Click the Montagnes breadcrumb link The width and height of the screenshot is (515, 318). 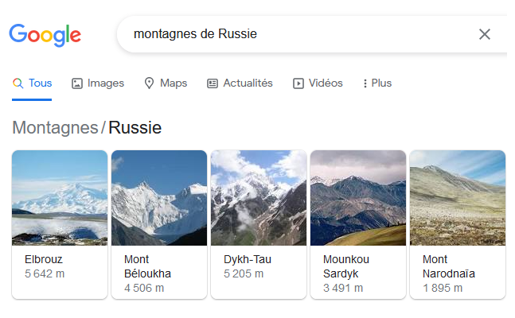55,127
